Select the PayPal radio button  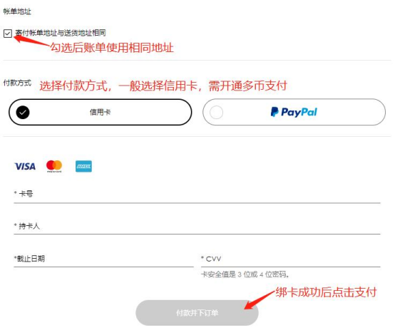click(x=216, y=113)
